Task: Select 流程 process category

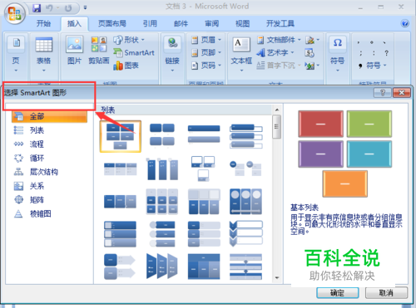Action: [x=49, y=144]
